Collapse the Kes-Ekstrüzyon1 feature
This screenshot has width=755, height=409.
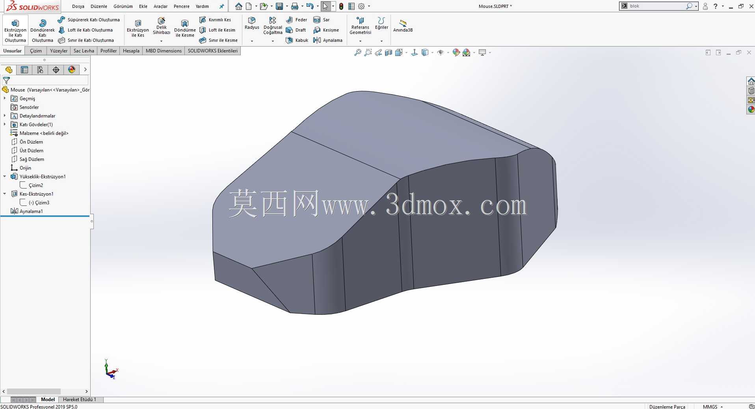(x=4, y=194)
